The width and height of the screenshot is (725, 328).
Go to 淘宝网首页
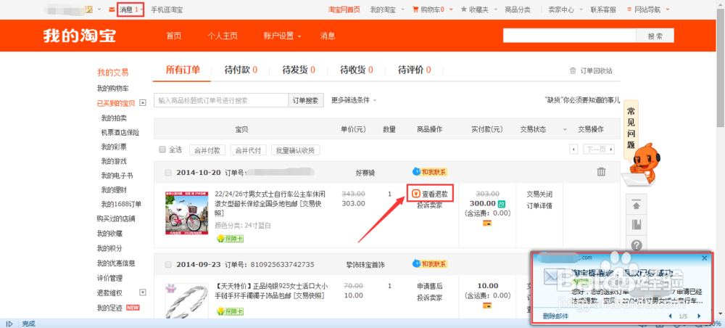click(x=344, y=9)
